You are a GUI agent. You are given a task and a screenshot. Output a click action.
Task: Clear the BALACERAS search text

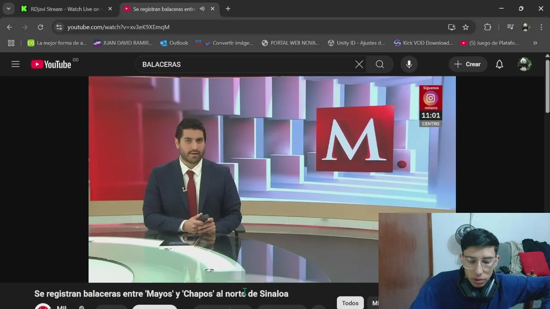(359, 64)
